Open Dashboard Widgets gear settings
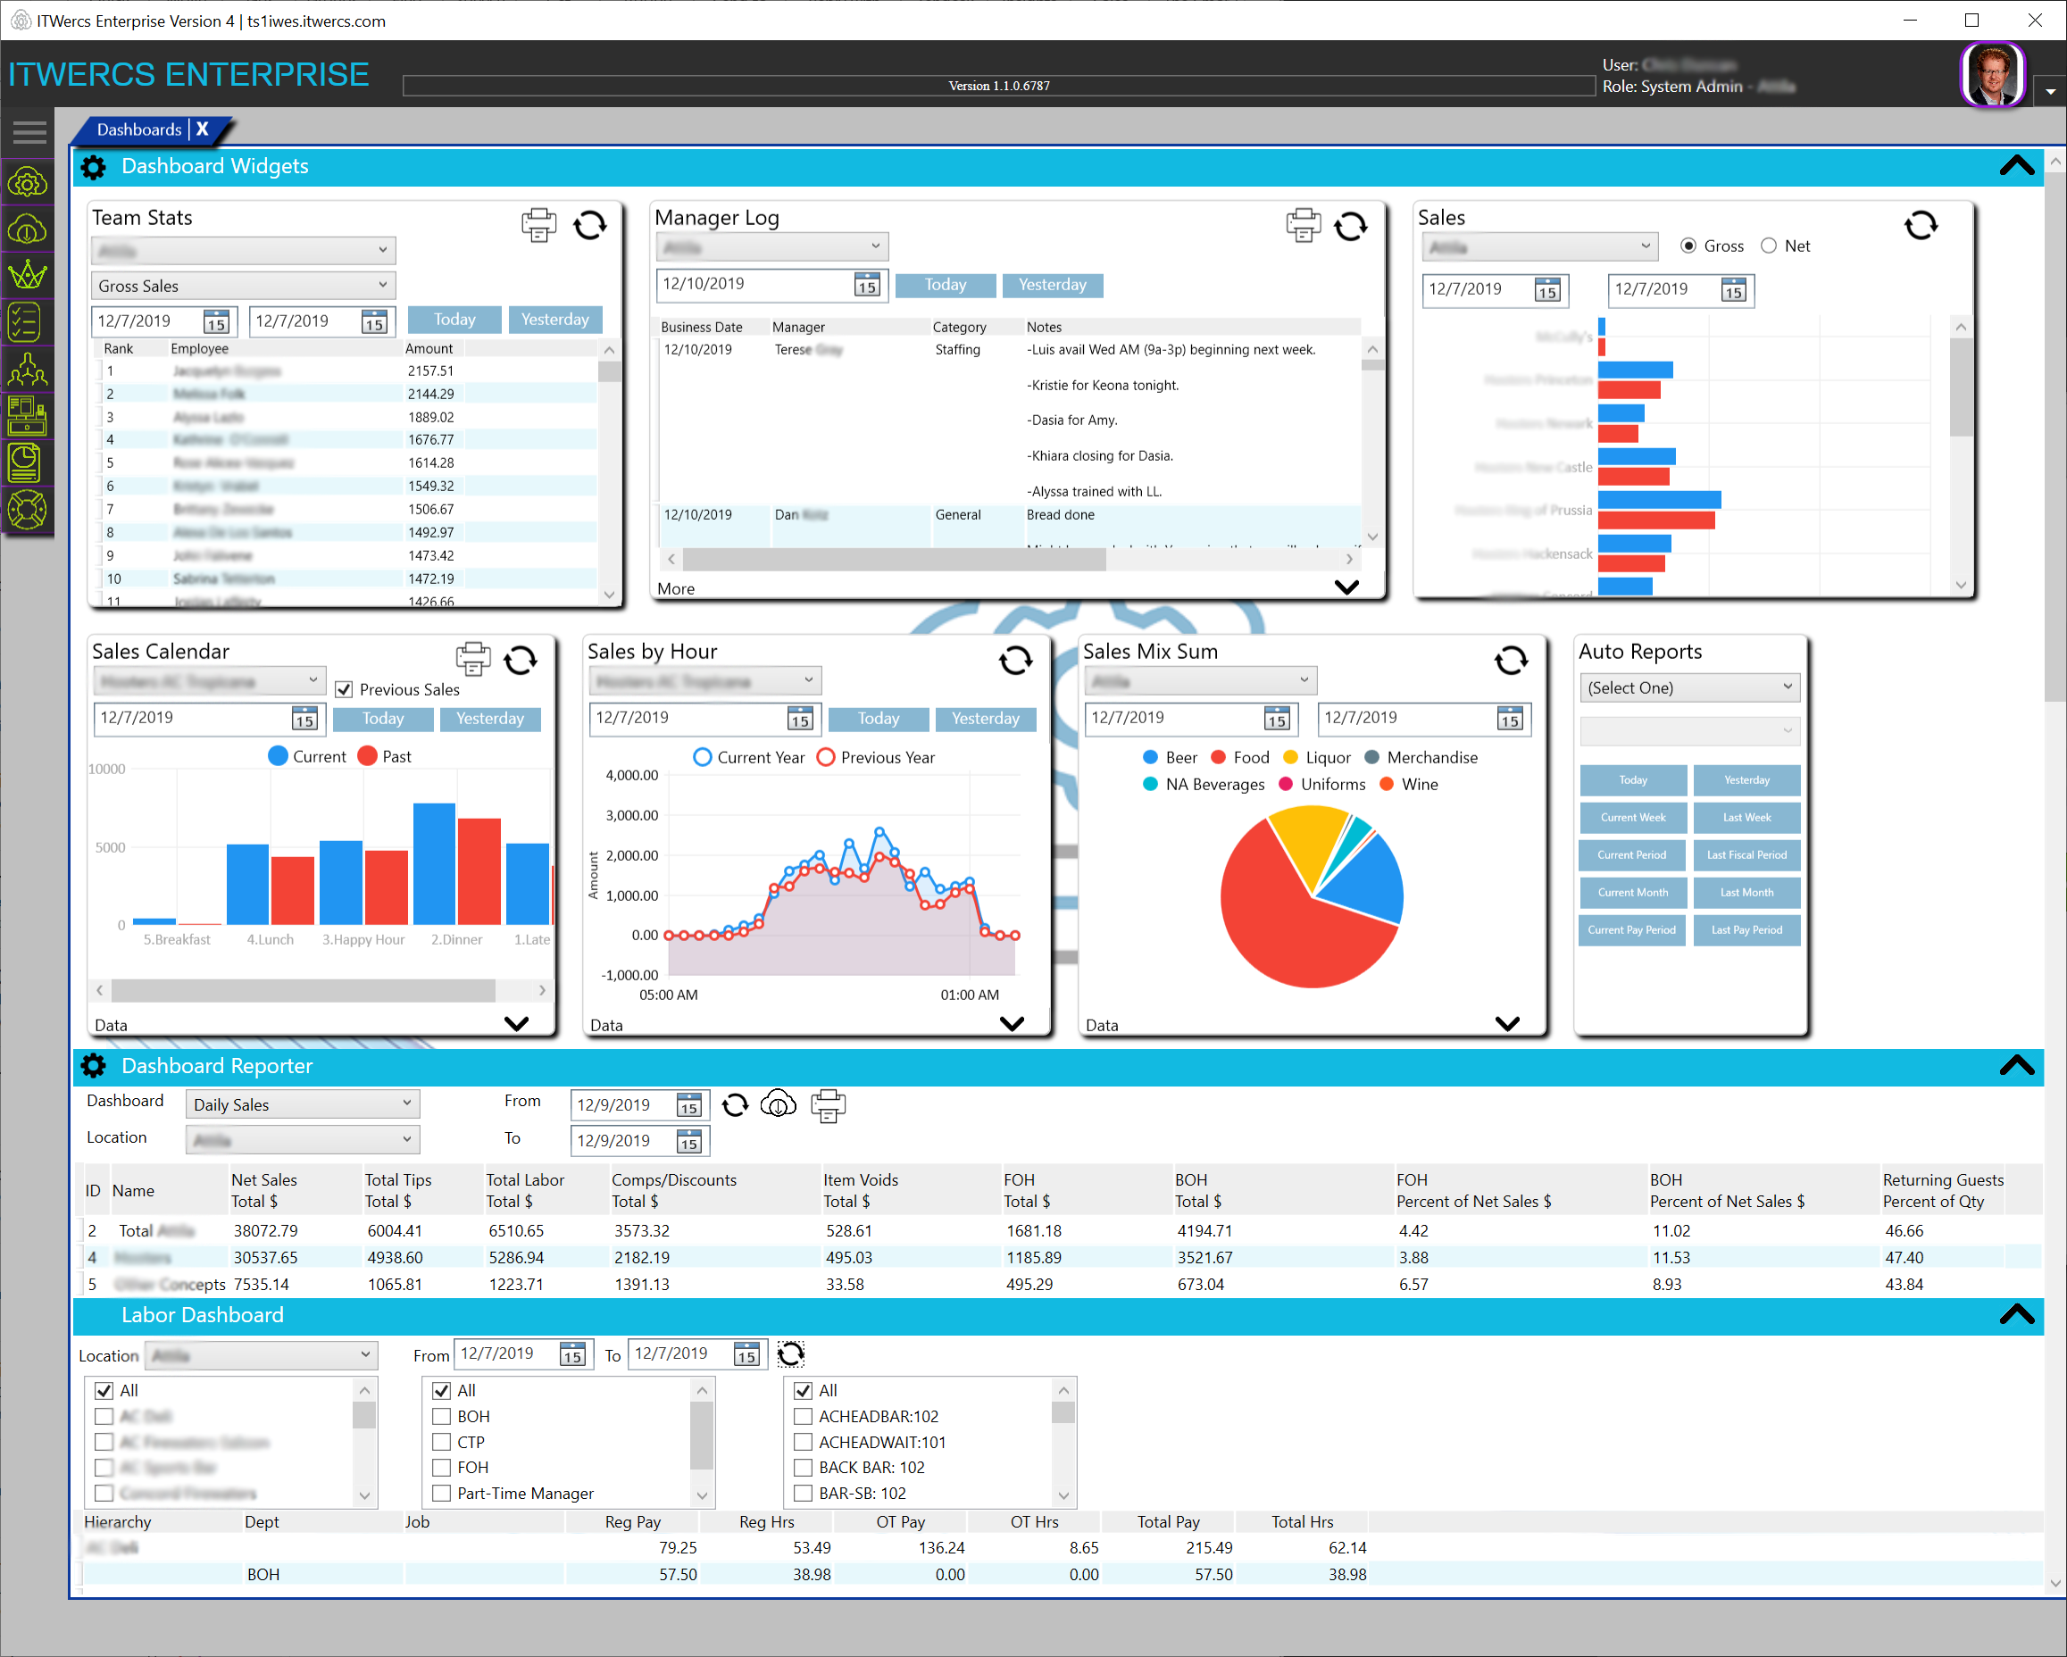Viewport: 2067px width, 1657px height. click(93, 167)
